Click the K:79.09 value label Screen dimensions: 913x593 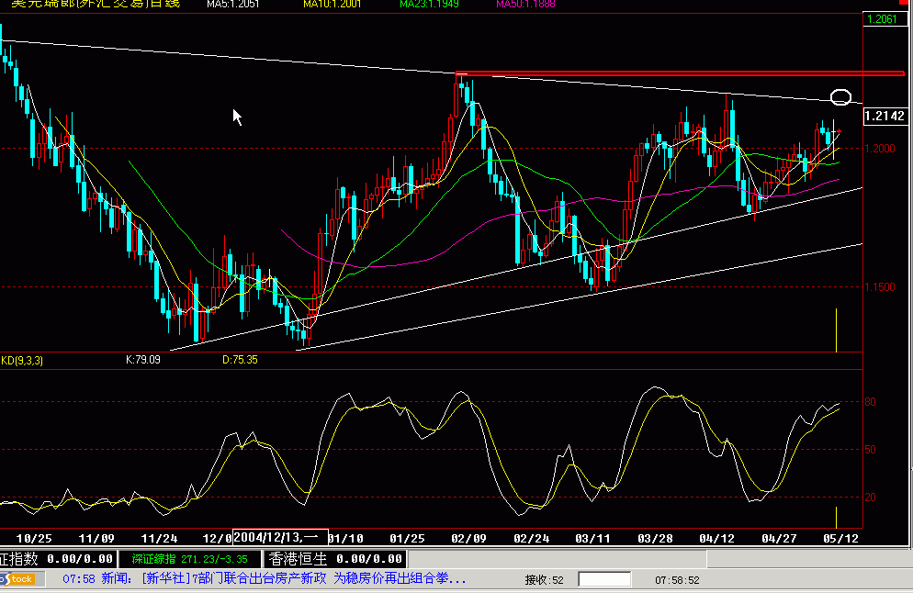[x=143, y=360]
